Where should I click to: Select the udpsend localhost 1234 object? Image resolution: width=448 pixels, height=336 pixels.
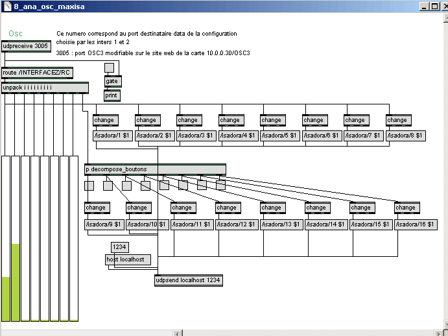point(188,280)
